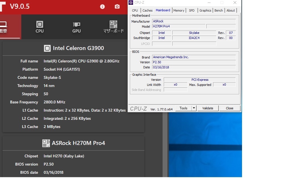
Task: Click the camera screenshot icon
Action: point(117,6)
